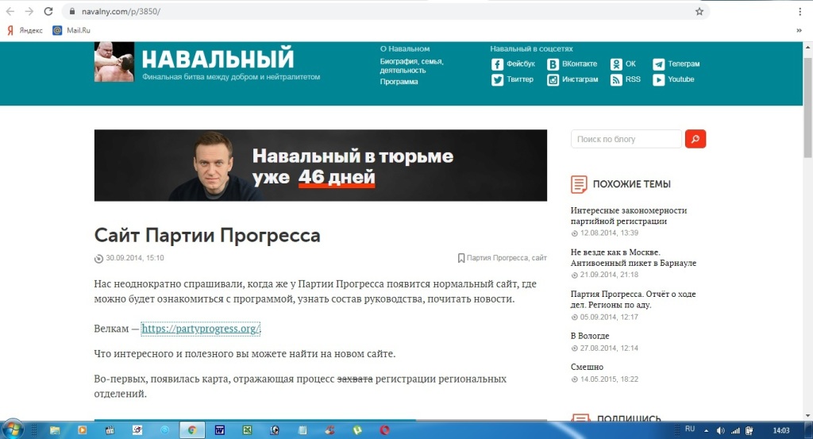The image size is (813, 439).
Task: Click the Twitter (Твиттер) bird icon
Action: coord(497,80)
